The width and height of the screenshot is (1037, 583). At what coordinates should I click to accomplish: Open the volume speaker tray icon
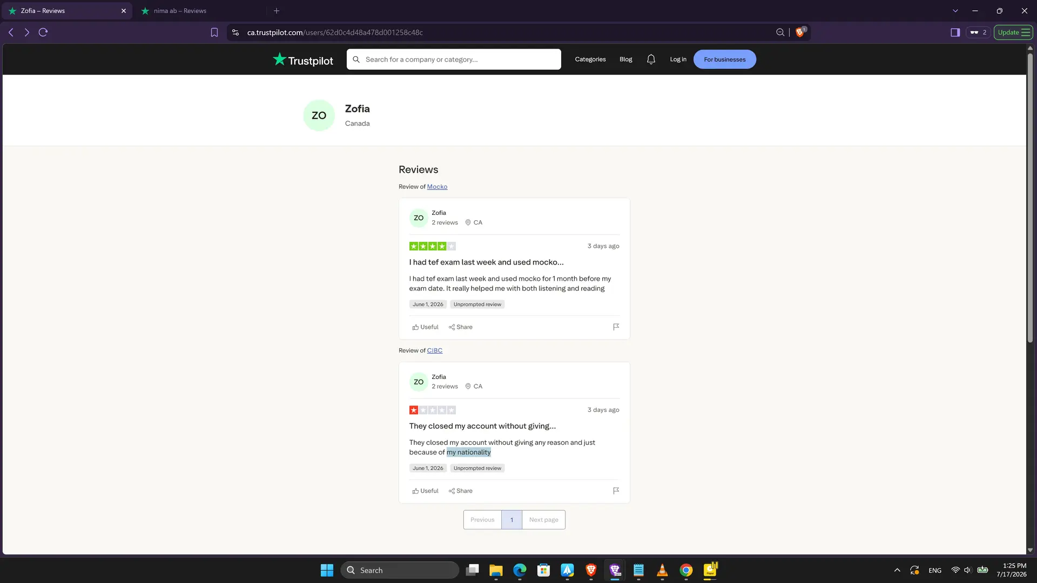tap(967, 570)
